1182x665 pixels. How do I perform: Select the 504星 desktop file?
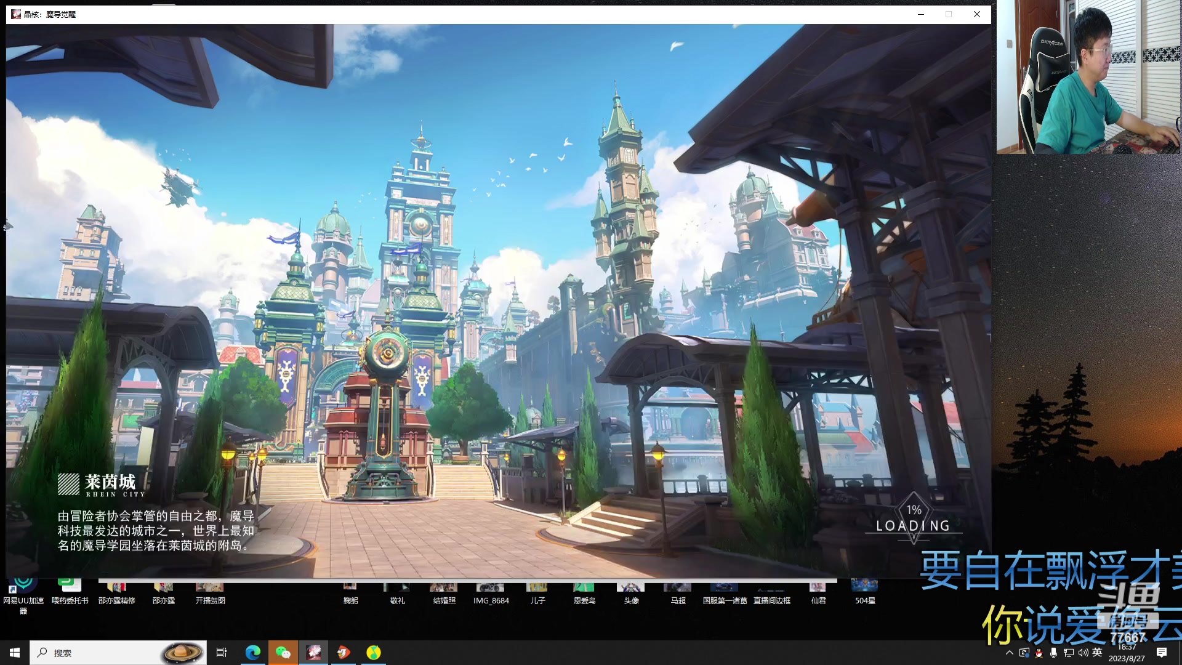click(864, 594)
